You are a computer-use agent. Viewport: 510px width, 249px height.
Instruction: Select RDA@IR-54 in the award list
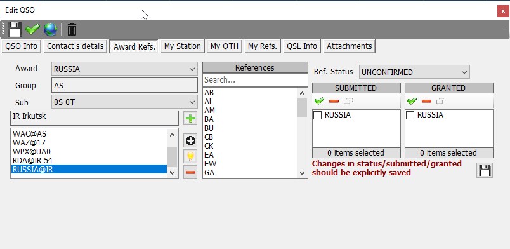[89, 160]
